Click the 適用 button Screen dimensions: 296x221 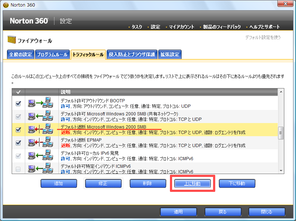point(178,212)
